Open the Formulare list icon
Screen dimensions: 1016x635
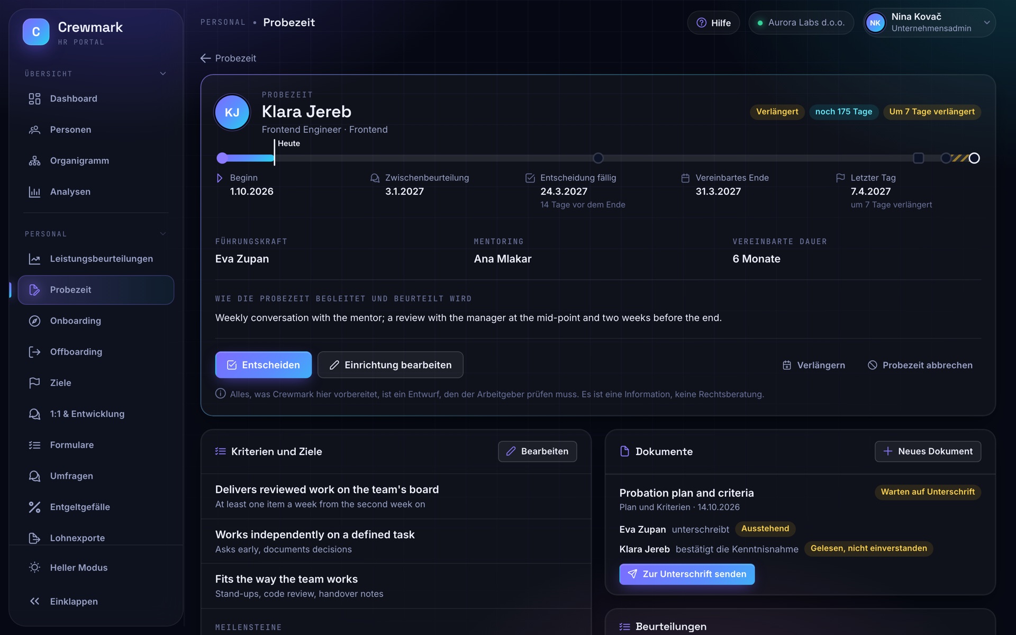point(34,445)
